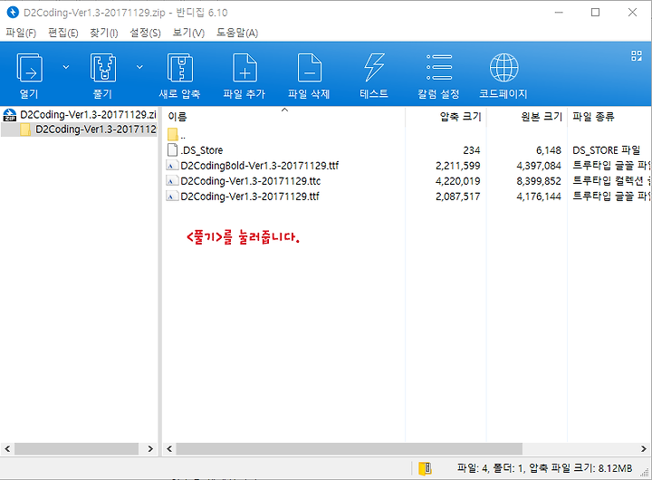This screenshot has width=652, height=480.
Task: Open the 파일(F) menu
Action: click(21, 33)
